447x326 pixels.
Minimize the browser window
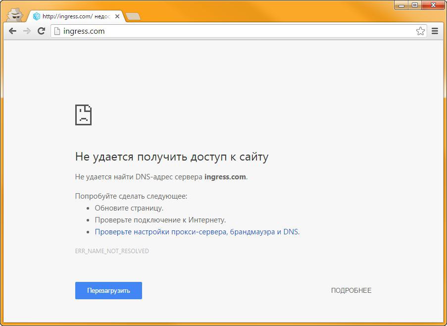401,5
